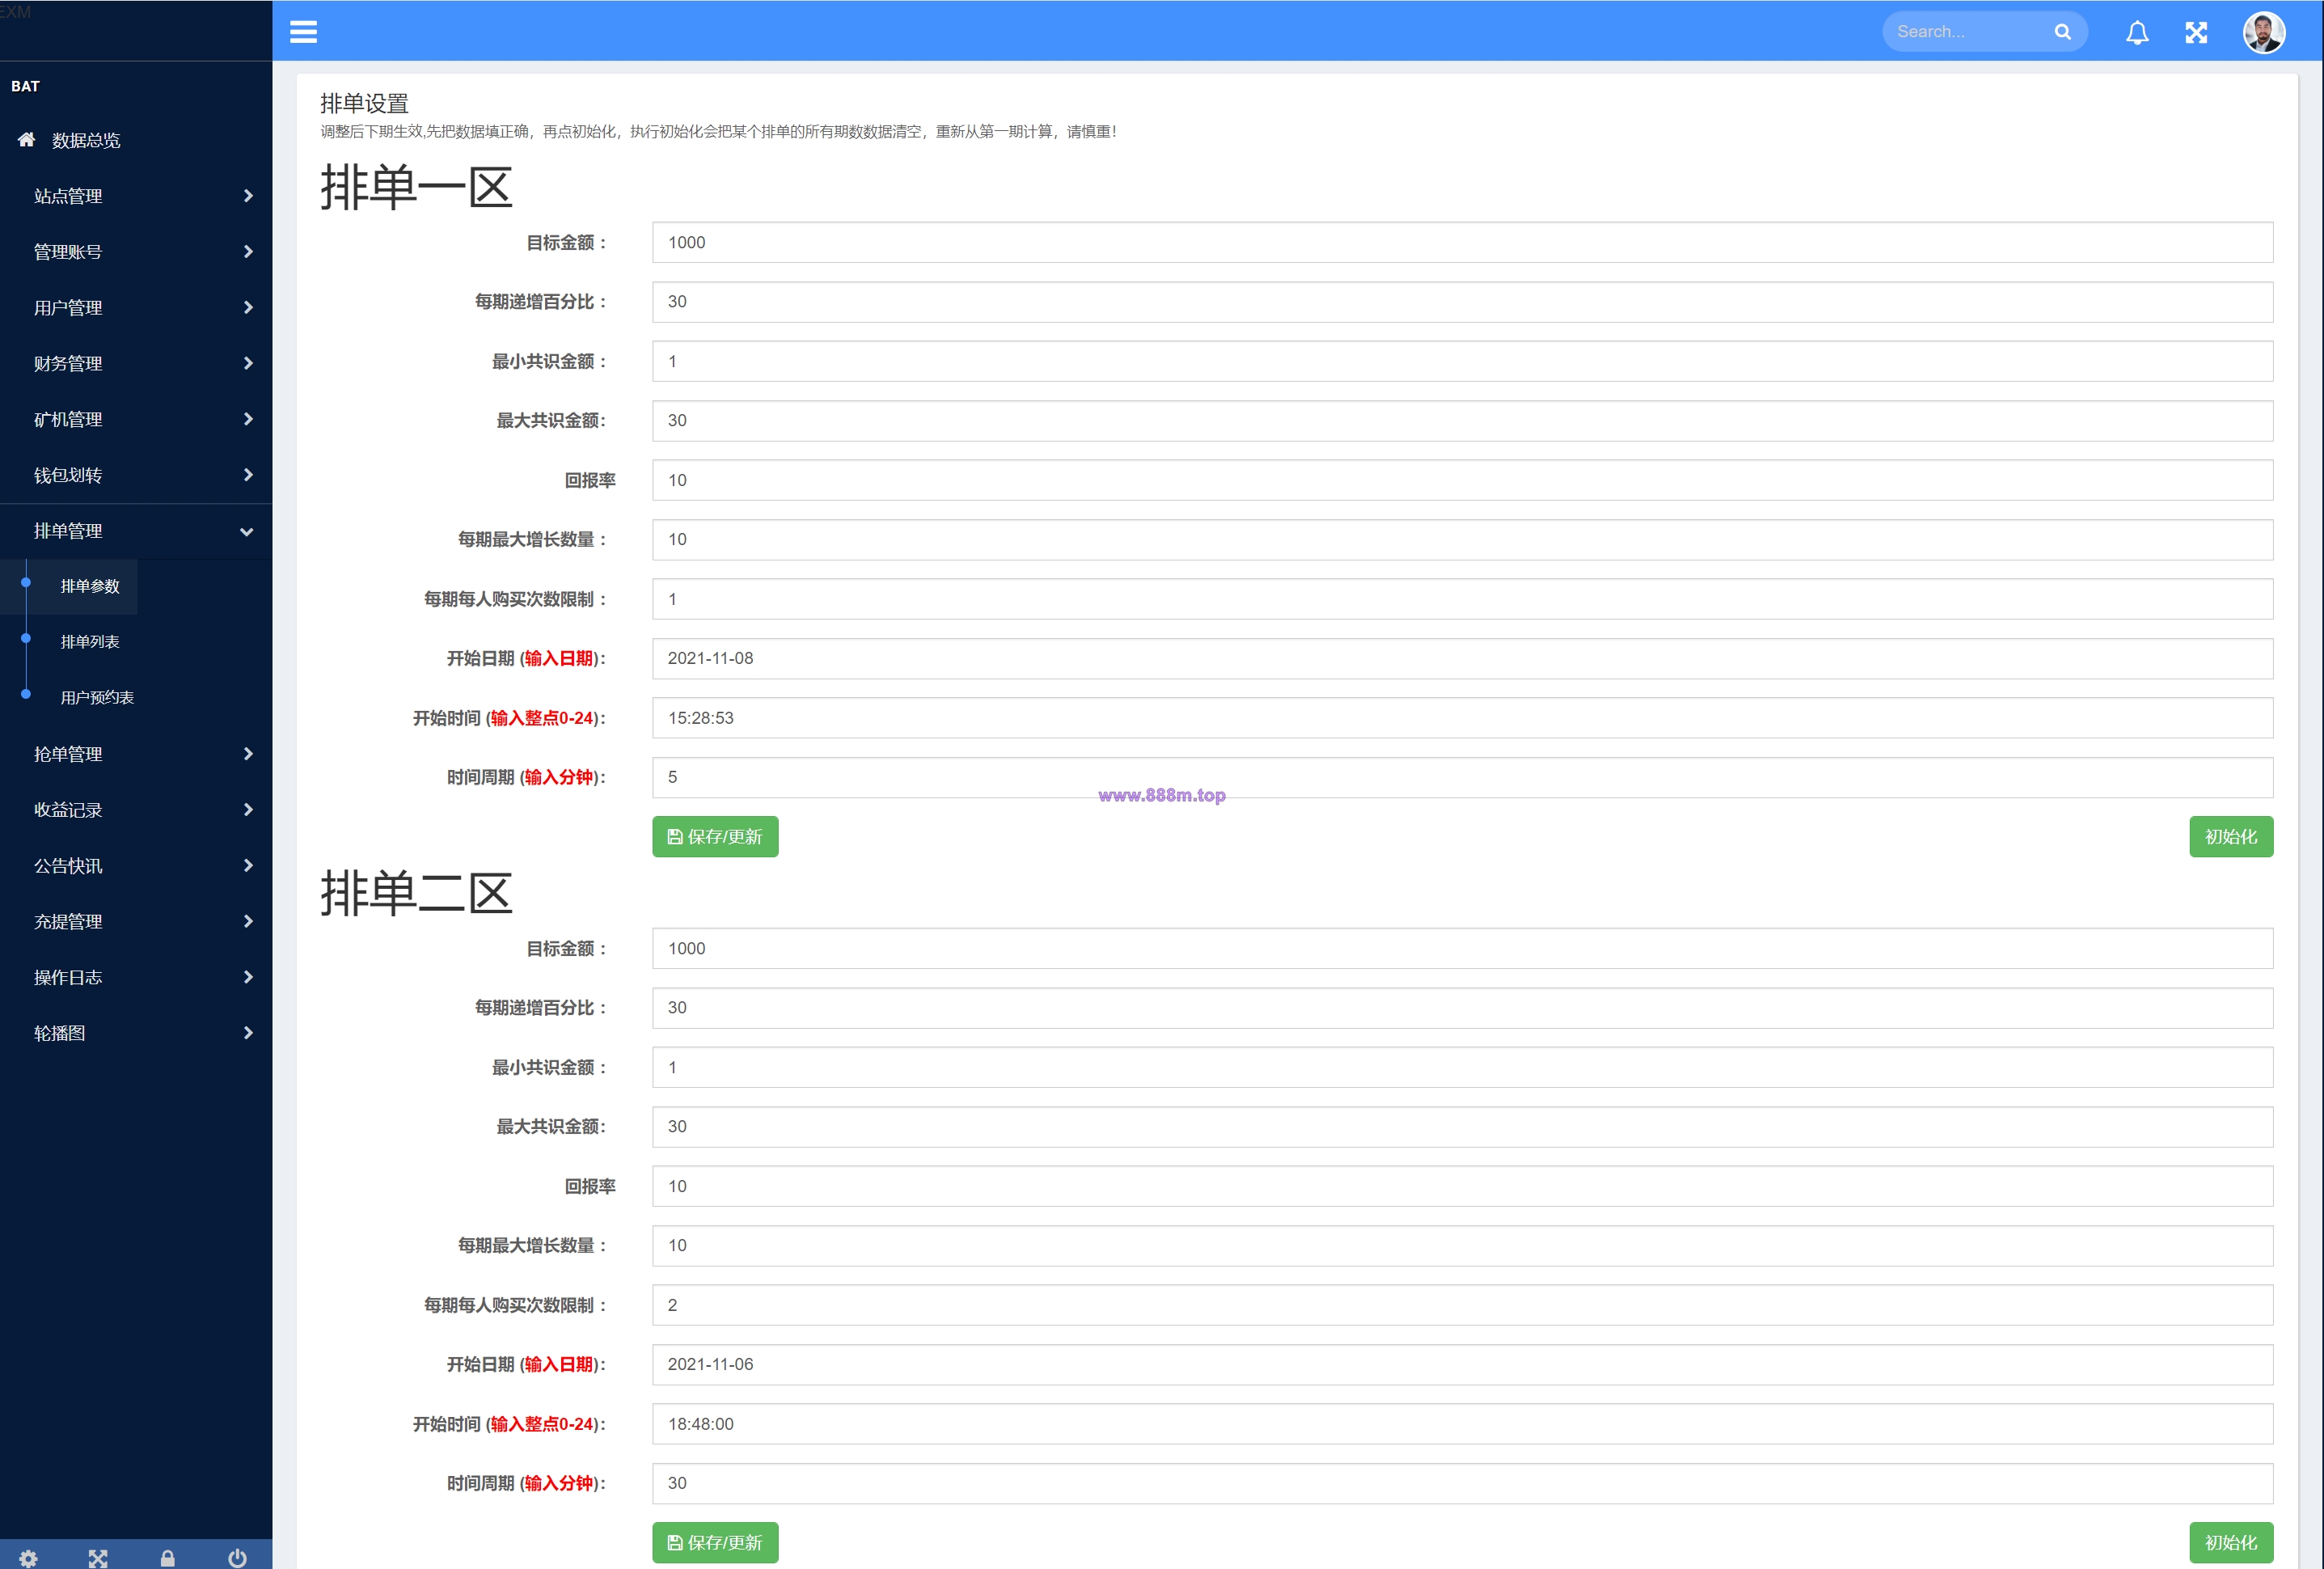This screenshot has height=1569, width=2324.
Task: Click 最小共识金额 field in 排单二区
Action: pos(1462,1068)
